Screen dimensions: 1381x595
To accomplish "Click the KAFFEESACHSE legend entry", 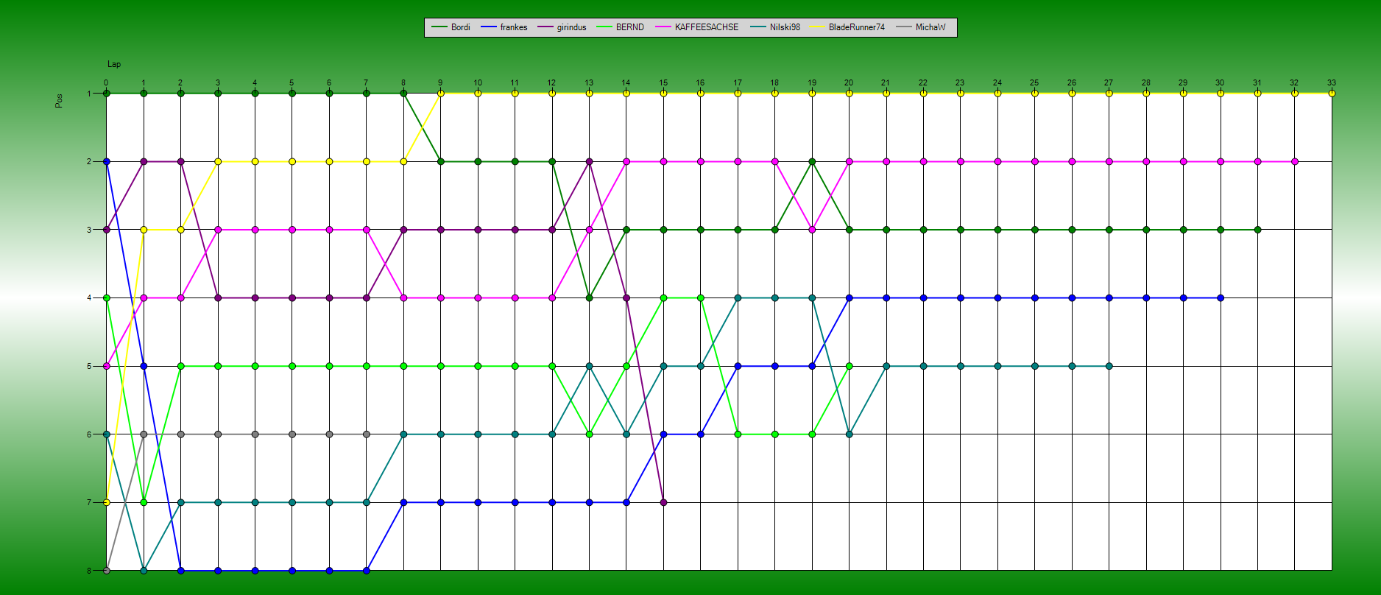I will click(706, 27).
